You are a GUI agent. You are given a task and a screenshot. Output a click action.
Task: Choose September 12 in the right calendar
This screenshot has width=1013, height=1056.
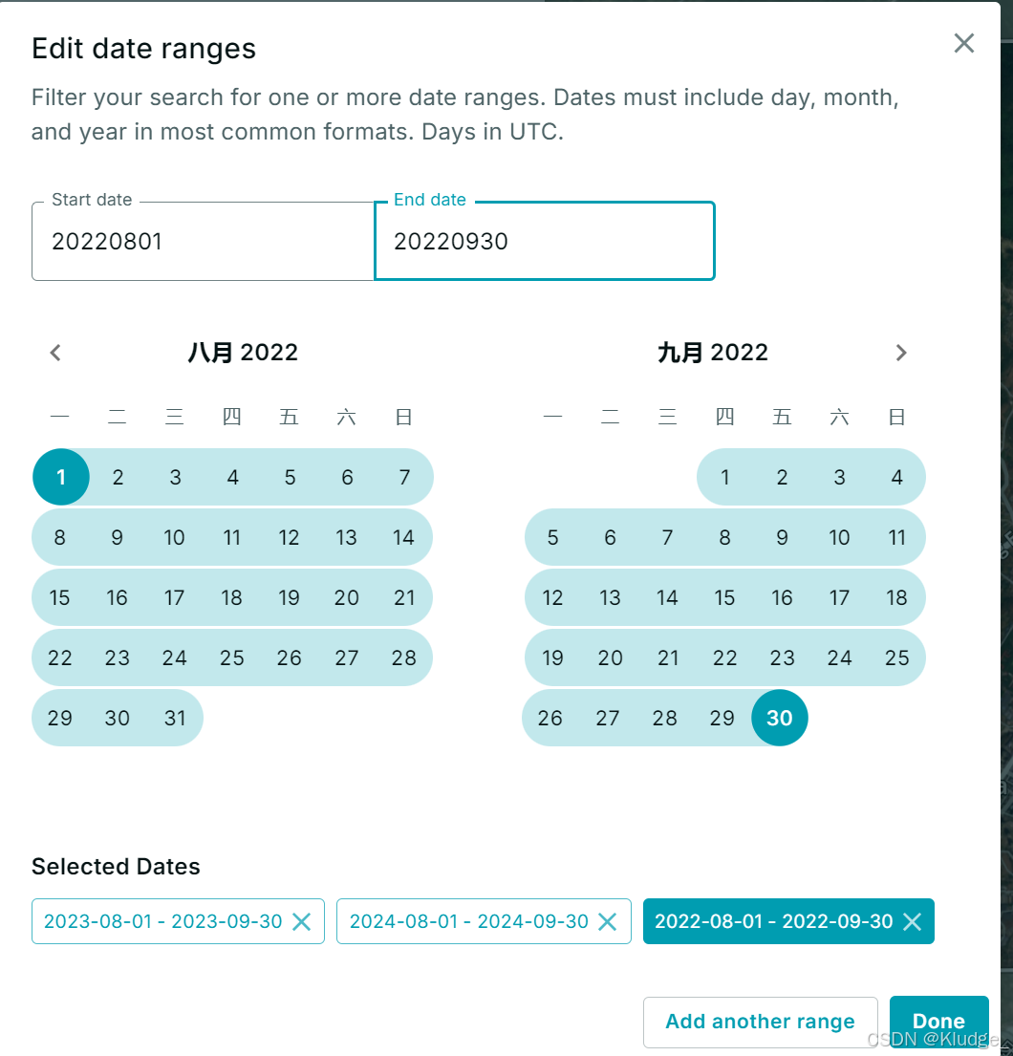coord(553,597)
